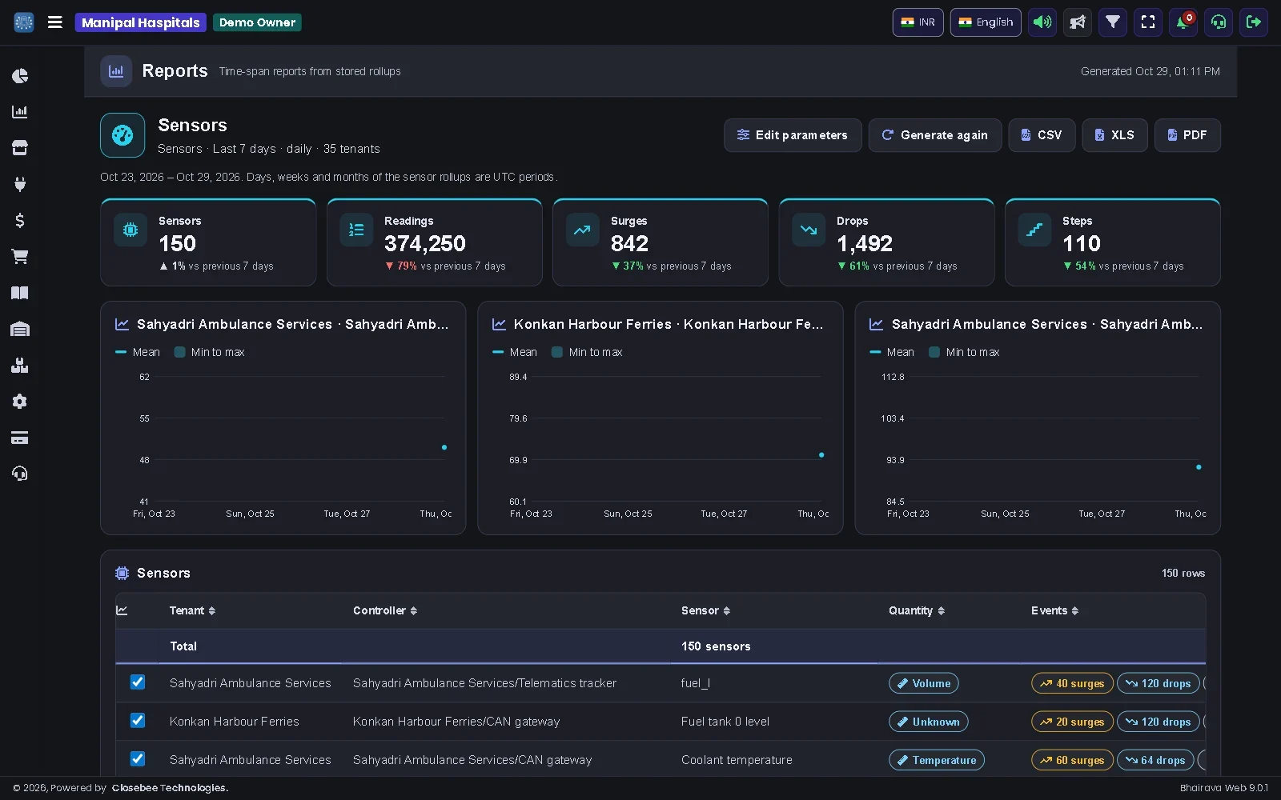This screenshot has width=1281, height=800.
Task: Uncheck the fuel_l sensor row checkbox
Action: (138, 682)
